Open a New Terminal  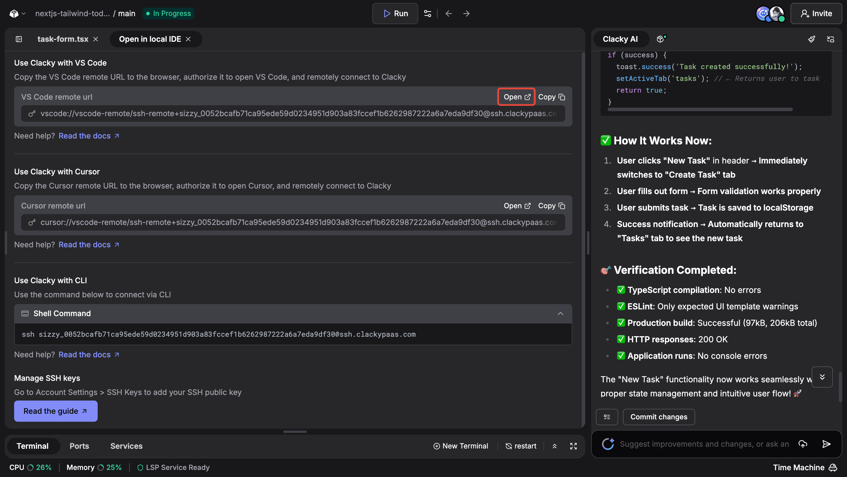click(x=460, y=446)
